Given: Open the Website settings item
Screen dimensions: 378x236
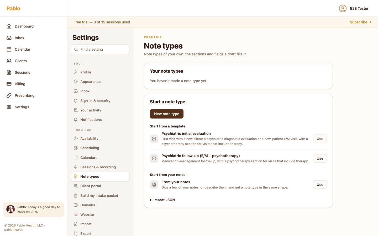Looking at the screenshot, I should pos(100,214).
